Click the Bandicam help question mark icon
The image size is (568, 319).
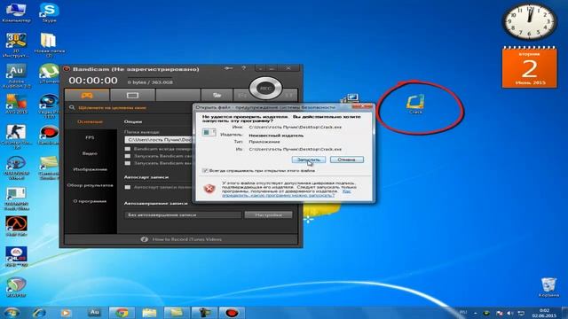[243, 68]
